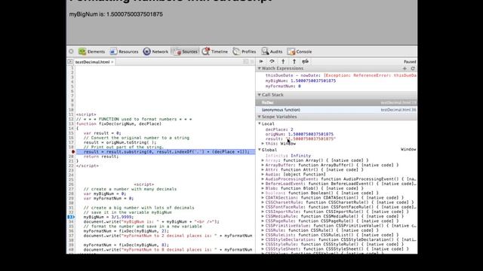
Task: Refresh the watch expressions
Action: point(413,69)
